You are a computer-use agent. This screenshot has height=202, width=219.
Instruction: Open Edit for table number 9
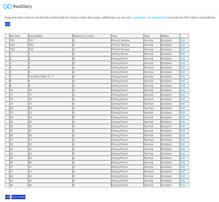(x=182, y=86)
